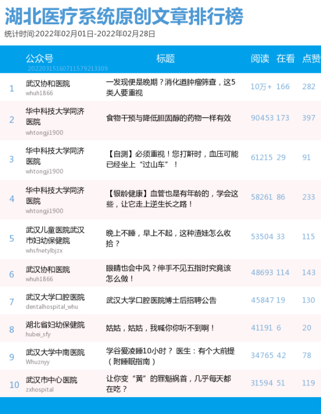Click the read count 58261

click(x=261, y=197)
